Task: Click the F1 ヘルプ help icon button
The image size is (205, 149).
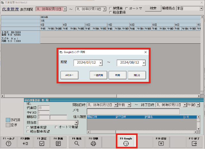Action: point(9,142)
